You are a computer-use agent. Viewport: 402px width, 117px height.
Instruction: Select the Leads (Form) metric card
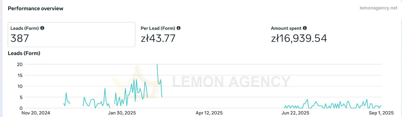pos(71,35)
